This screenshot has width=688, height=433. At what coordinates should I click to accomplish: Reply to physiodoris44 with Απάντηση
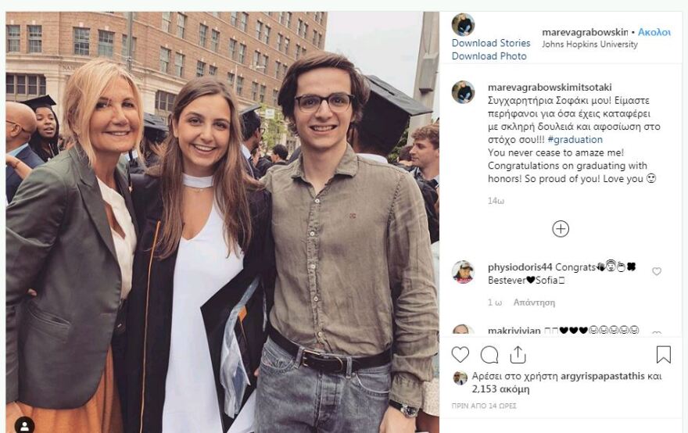pyautogui.click(x=534, y=302)
